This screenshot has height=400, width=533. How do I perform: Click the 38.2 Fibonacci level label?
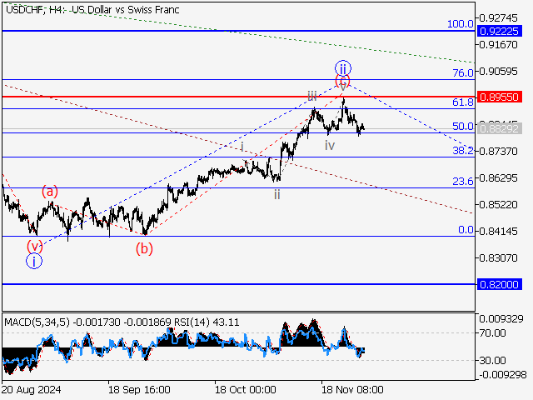tap(462, 151)
